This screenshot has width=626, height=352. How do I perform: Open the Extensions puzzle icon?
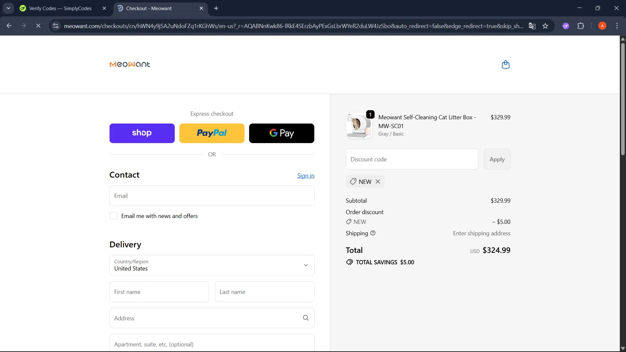tap(581, 26)
